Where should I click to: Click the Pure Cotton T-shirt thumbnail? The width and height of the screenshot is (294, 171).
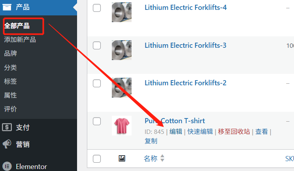[x=122, y=126]
